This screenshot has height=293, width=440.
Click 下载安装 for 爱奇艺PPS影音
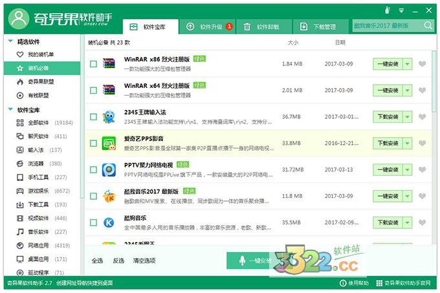(388, 144)
